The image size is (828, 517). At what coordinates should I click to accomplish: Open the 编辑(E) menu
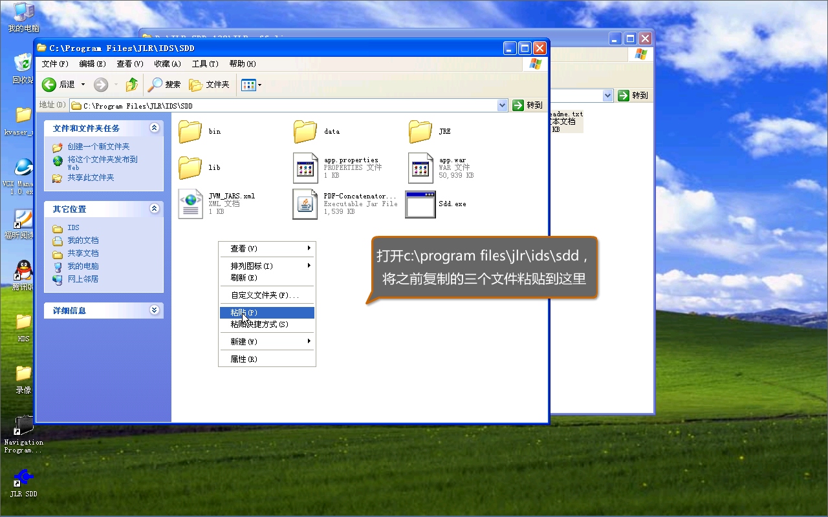click(x=93, y=64)
